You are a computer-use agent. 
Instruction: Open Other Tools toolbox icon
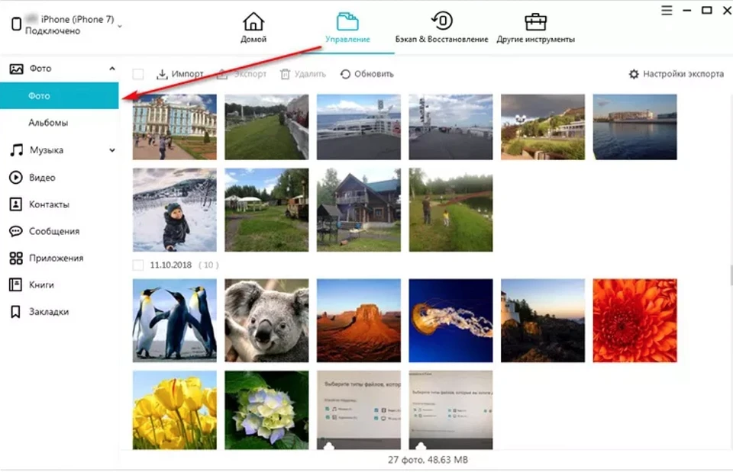pos(535,21)
